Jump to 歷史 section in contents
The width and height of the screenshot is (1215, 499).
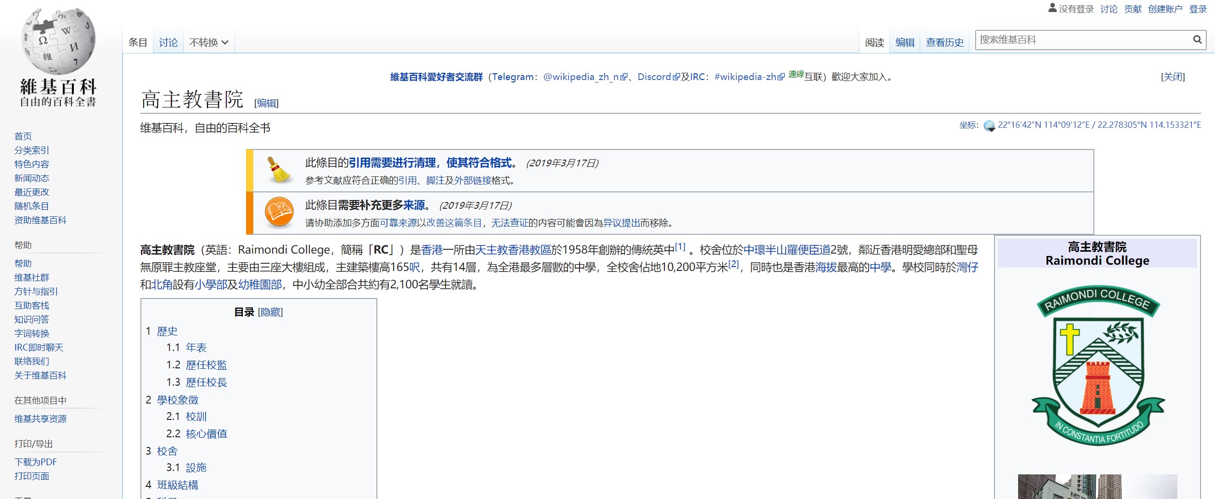coord(167,331)
